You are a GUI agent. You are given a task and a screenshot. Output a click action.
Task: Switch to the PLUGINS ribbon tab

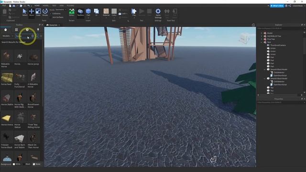[70, 6]
